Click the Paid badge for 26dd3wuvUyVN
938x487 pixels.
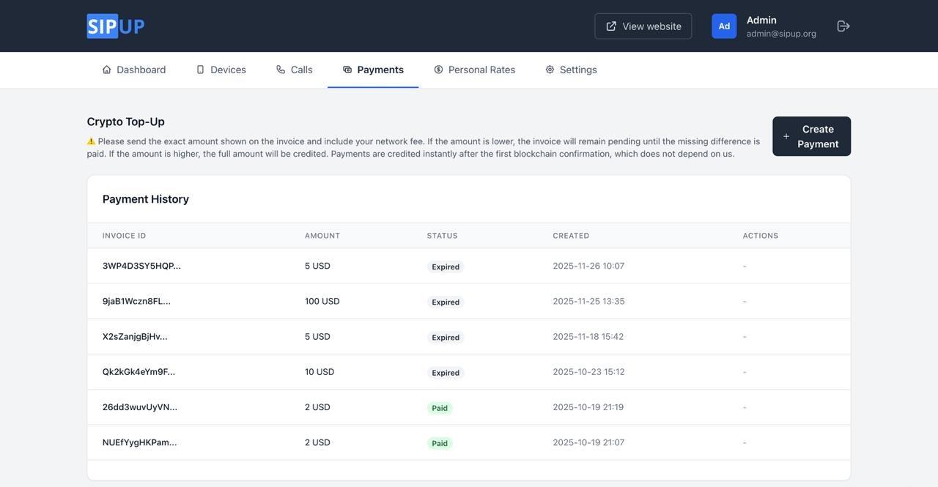click(440, 408)
